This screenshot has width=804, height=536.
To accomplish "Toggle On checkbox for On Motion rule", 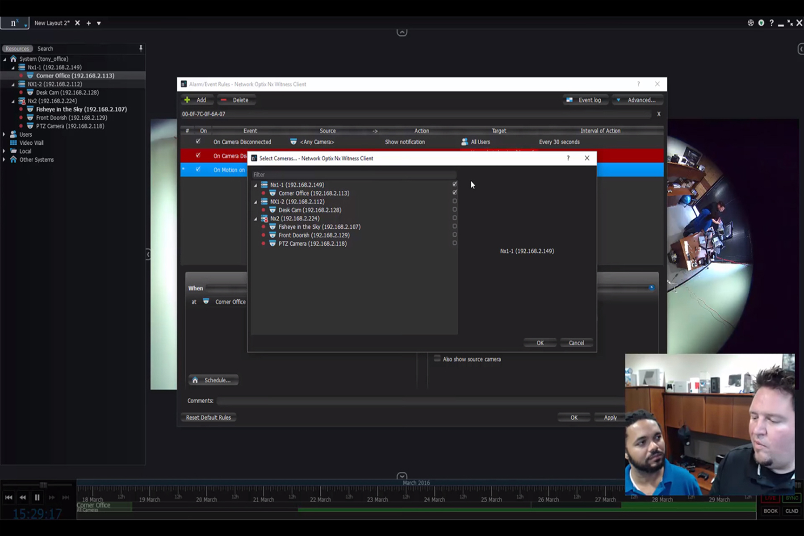I will tap(198, 169).
